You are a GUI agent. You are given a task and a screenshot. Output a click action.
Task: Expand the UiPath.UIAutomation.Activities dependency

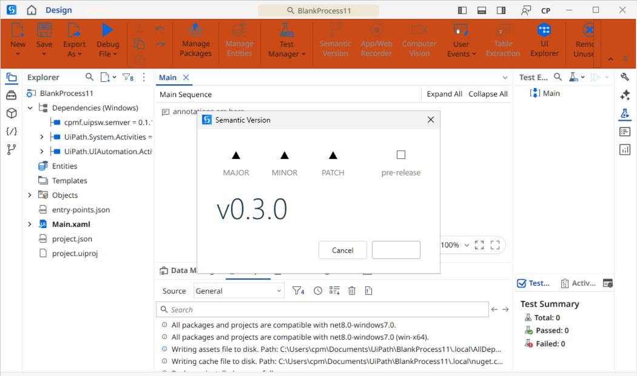pos(41,152)
